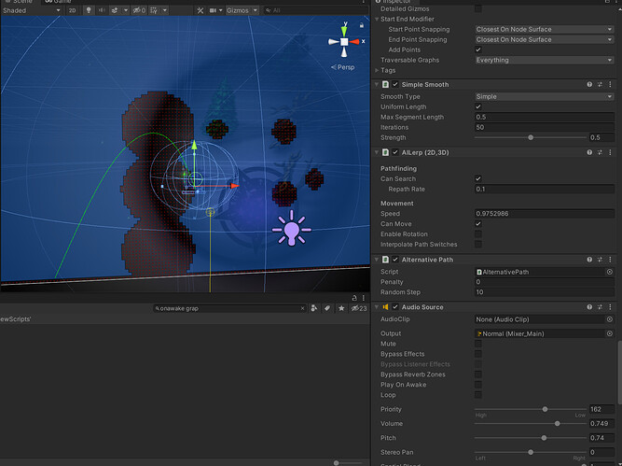
Task: Enable Rotation checkbox in AILerp
Action: pos(478,234)
